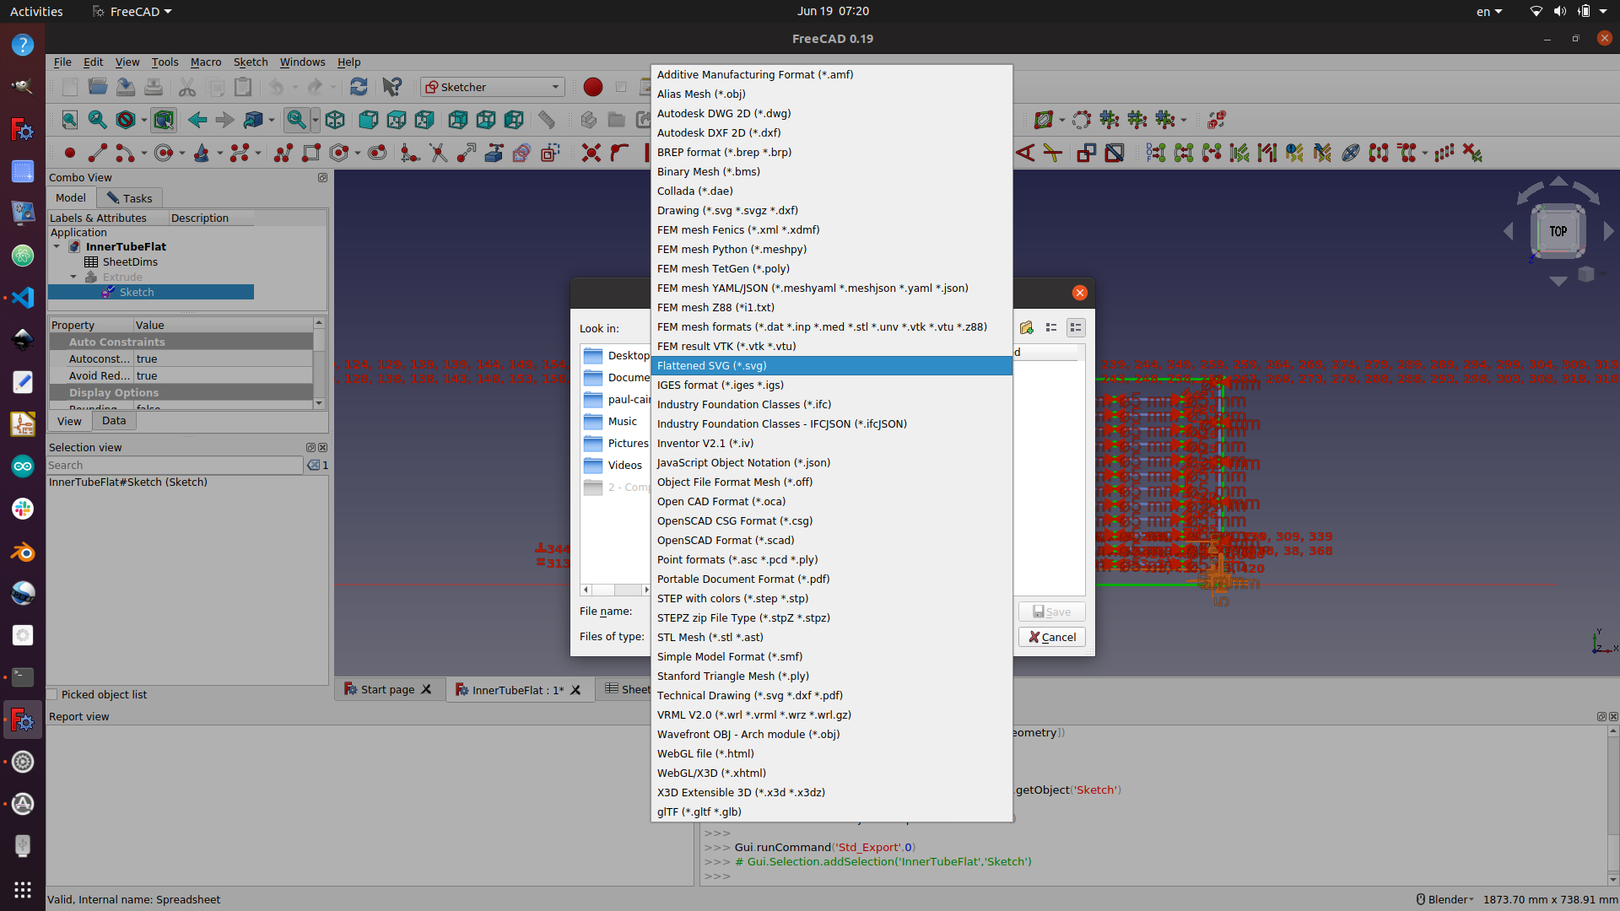The image size is (1620, 911).
Task: Expand the arc tools dropdown arrow
Action: click(144, 153)
